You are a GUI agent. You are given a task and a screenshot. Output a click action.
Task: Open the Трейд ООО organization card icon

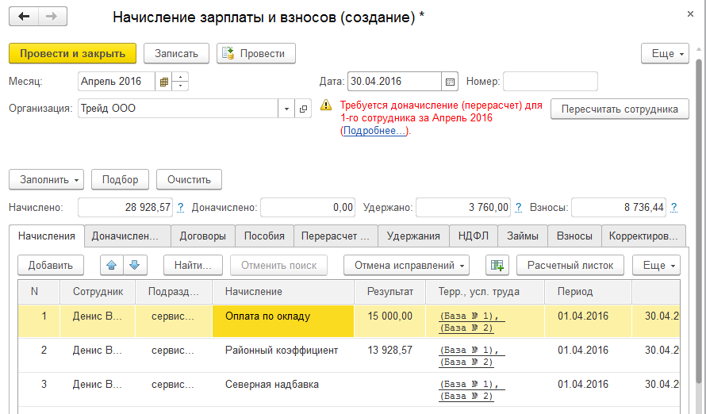coord(302,109)
